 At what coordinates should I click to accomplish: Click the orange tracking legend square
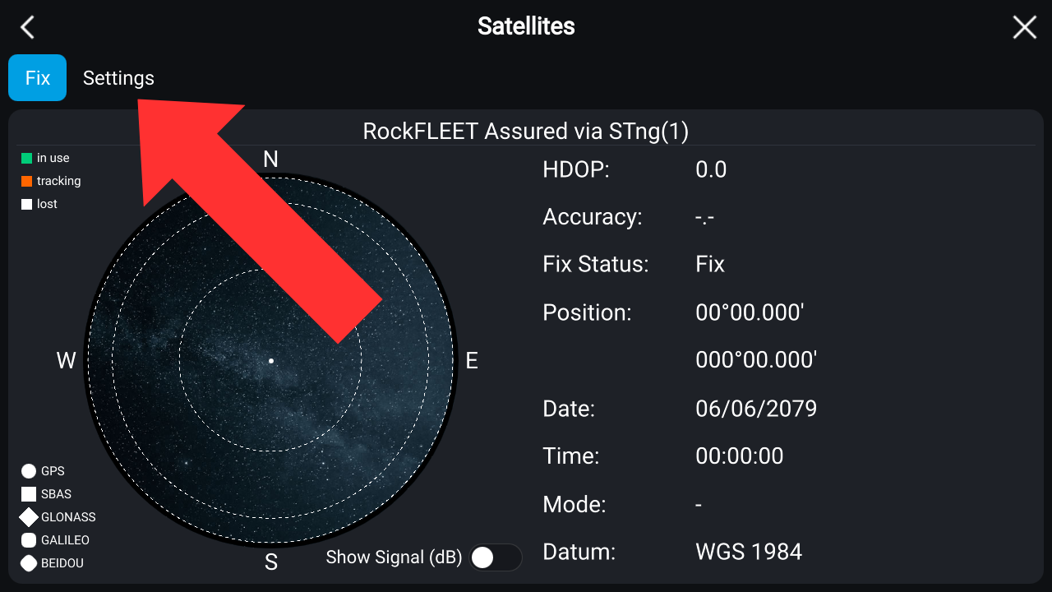27,181
